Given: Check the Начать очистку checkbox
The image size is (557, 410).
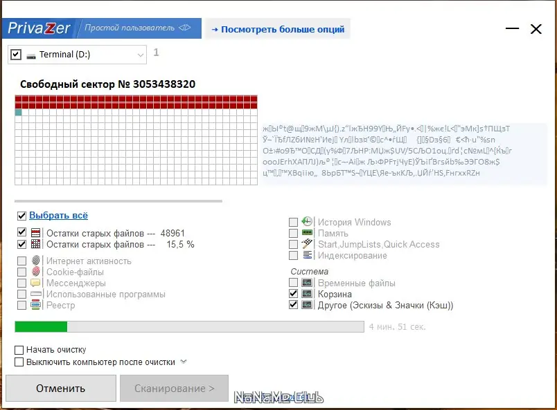Looking at the screenshot, I should pos(19,350).
